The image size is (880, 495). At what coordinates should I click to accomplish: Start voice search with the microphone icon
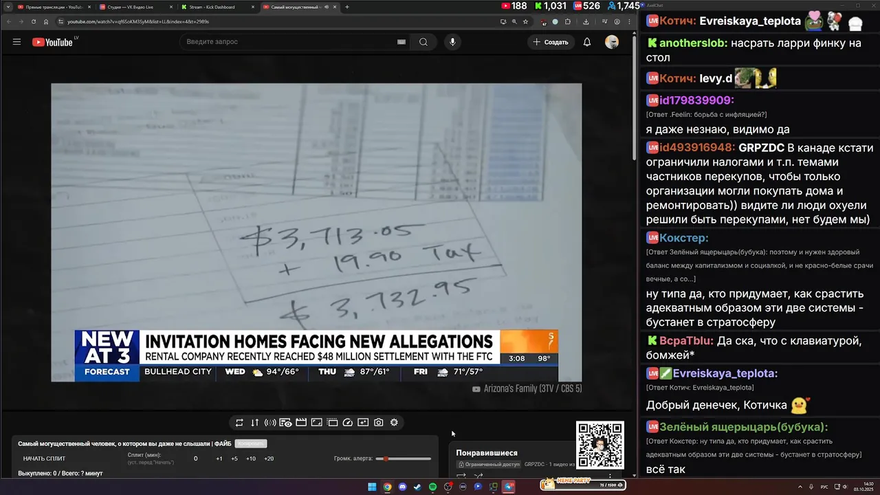click(452, 42)
